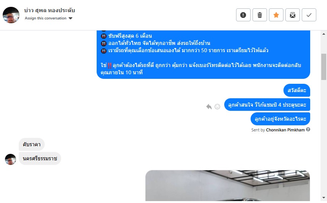The width and height of the screenshot is (327, 203).
Task: Mark conversation as done with checkmark
Action: 309,15
